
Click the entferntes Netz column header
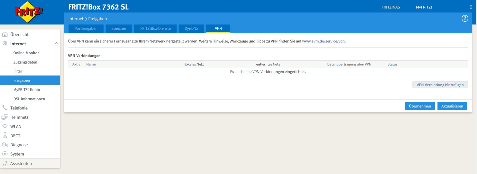[268, 64]
